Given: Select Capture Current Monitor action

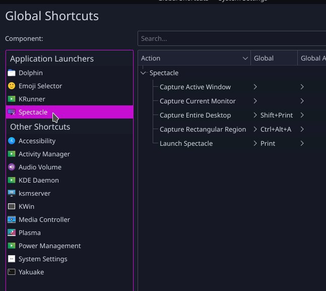Looking at the screenshot, I should tap(198, 101).
